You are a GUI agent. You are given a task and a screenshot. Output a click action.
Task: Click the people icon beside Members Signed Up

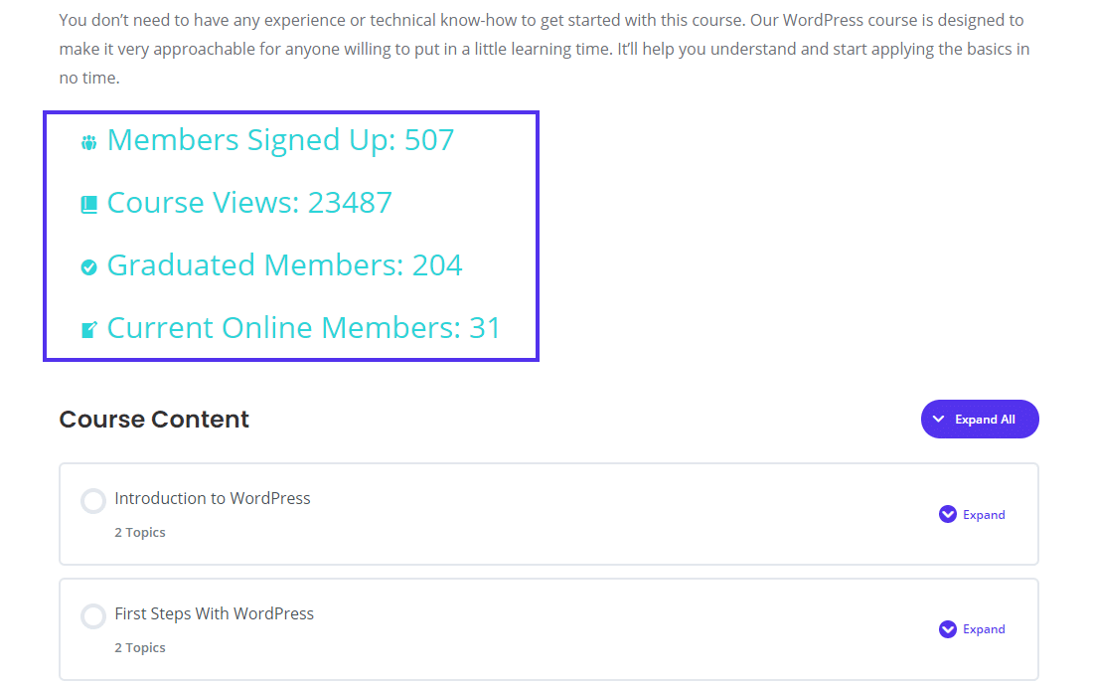pos(89,142)
